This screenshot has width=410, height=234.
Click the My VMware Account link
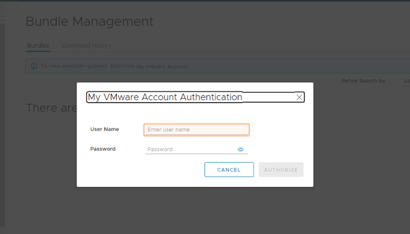point(162,67)
